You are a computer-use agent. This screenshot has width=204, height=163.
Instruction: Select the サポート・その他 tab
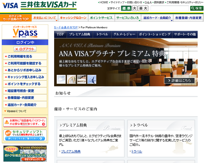(x=185, y=34)
